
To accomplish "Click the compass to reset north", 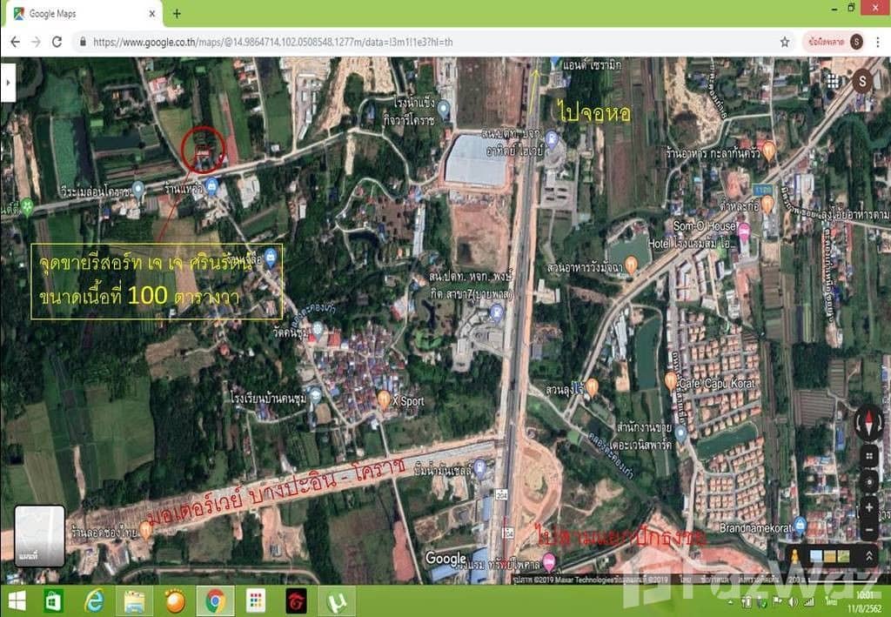I will point(868,424).
